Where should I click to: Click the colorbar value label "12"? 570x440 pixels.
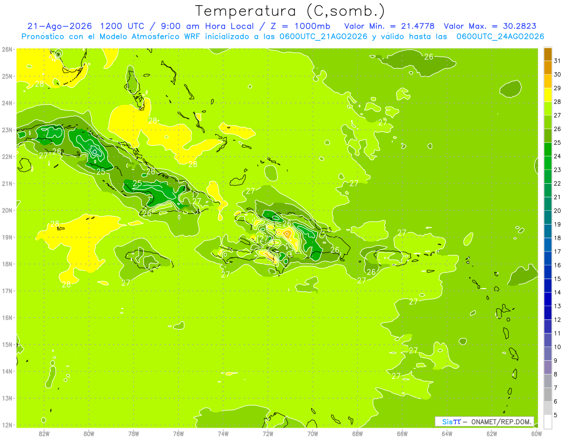click(x=557, y=320)
